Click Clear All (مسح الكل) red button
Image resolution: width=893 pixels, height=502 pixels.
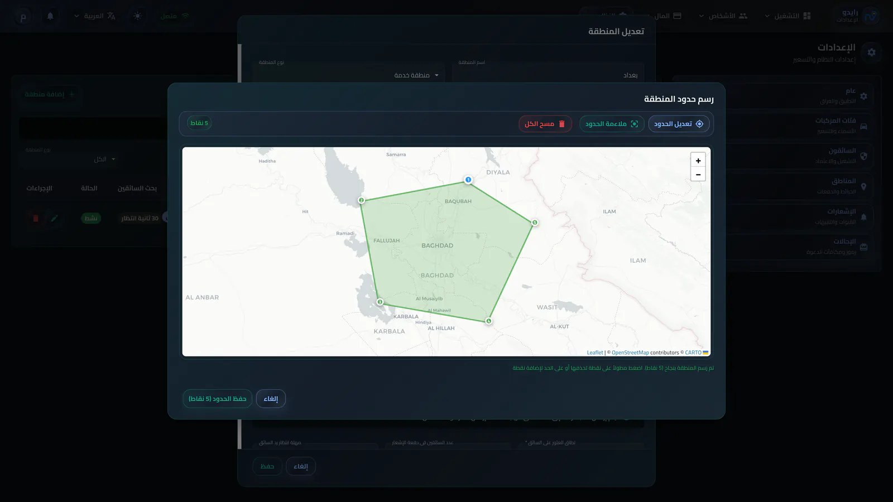pyautogui.click(x=545, y=124)
